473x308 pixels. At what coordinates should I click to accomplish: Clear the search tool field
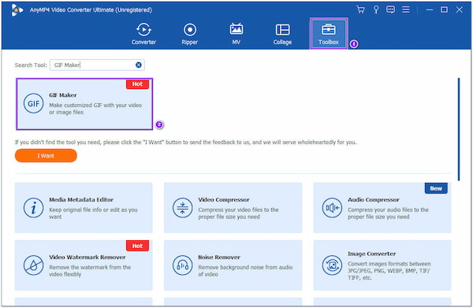[139, 65]
